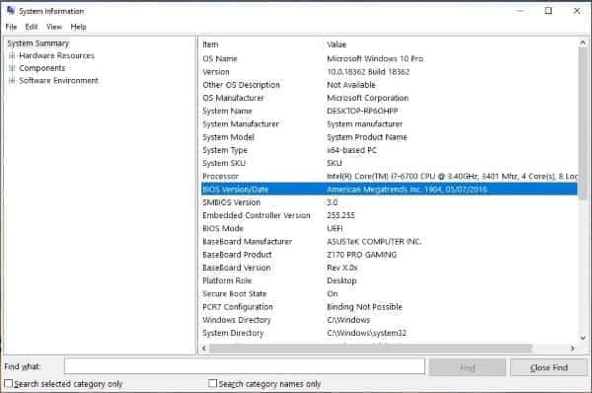592x393 pixels.
Task: Click the horizontal scrollbar left arrow
Action: click(204, 348)
